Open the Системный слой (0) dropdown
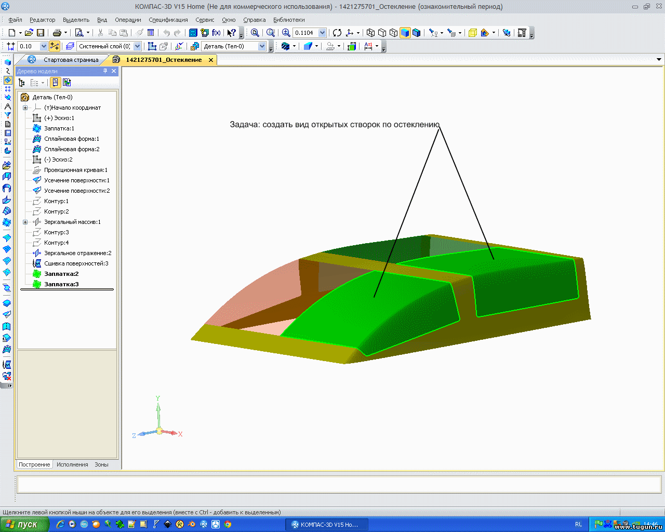 tap(137, 46)
